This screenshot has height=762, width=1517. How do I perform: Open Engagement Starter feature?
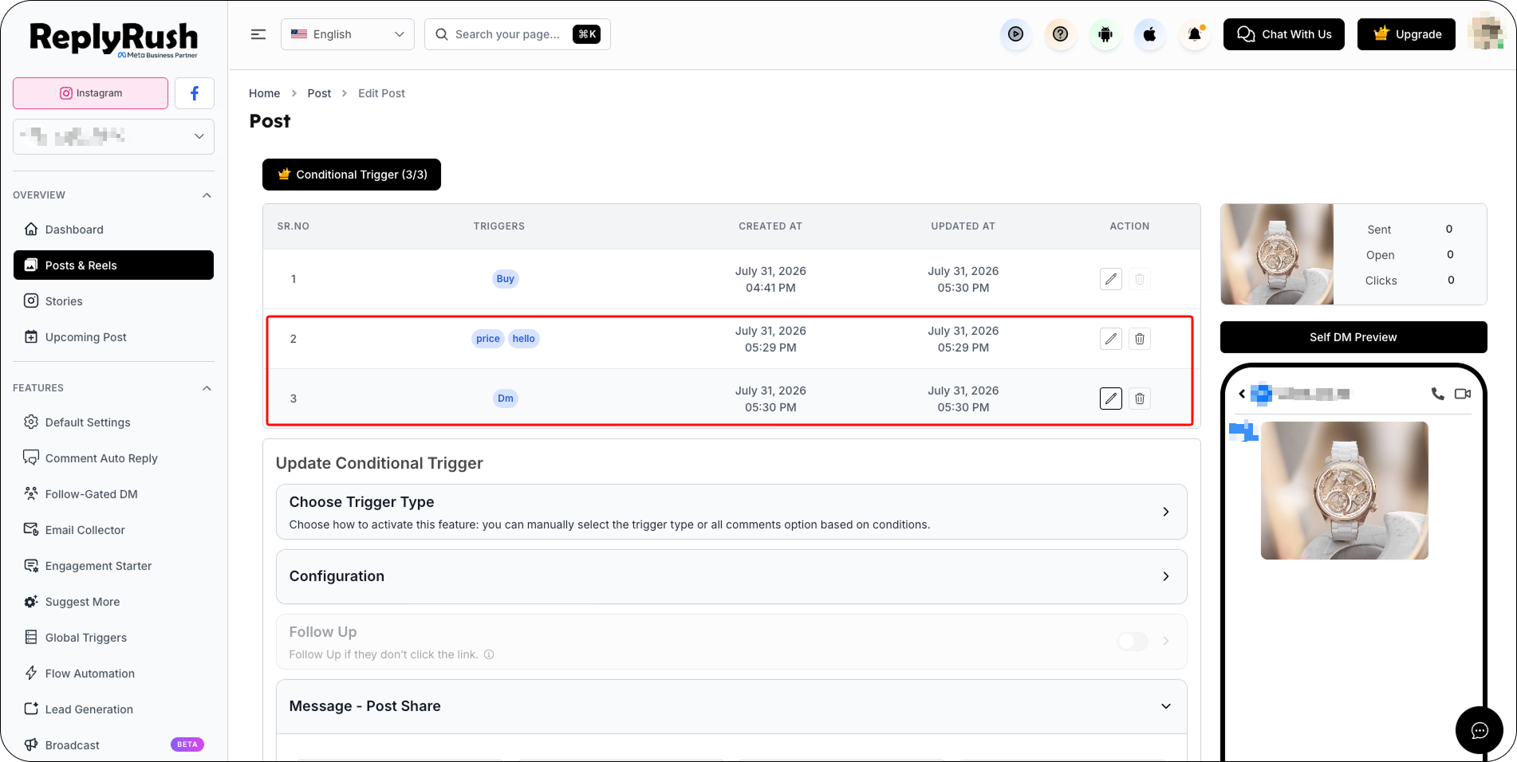[x=113, y=566]
